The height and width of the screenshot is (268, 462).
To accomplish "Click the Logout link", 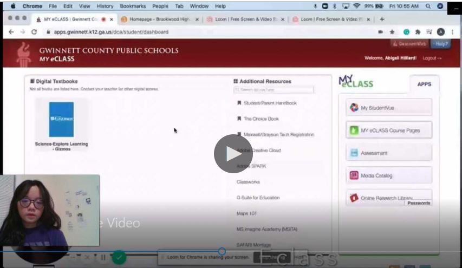I will click(x=432, y=58).
